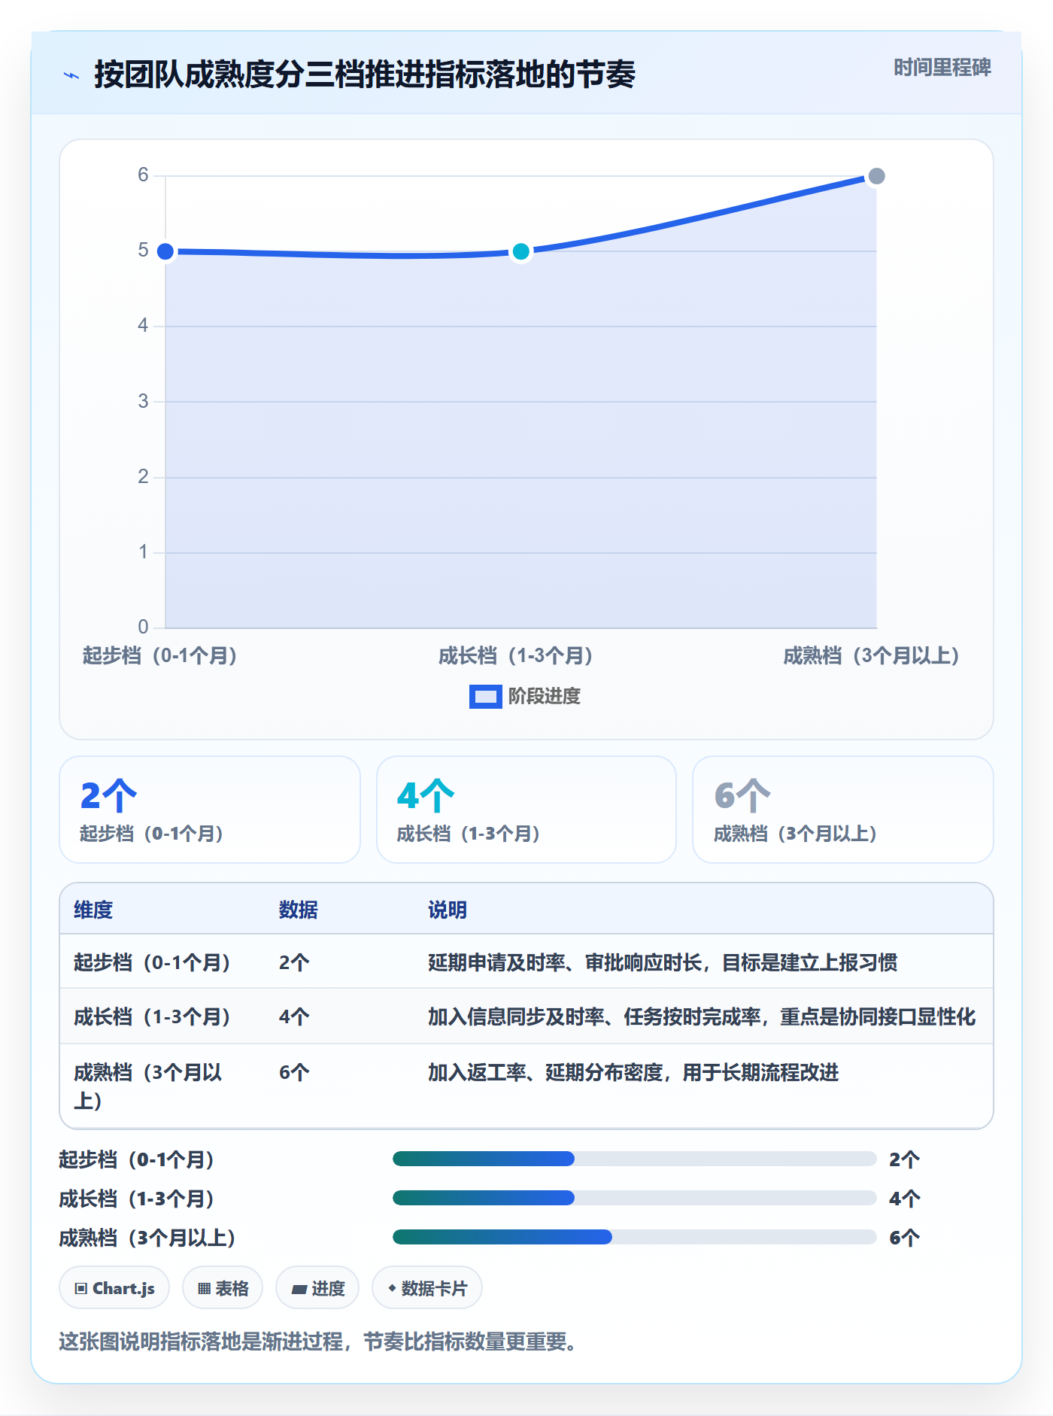Click the 起步档 progress bar
The image size is (1053, 1416).
pyautogui.click(x=634, y=1159)
